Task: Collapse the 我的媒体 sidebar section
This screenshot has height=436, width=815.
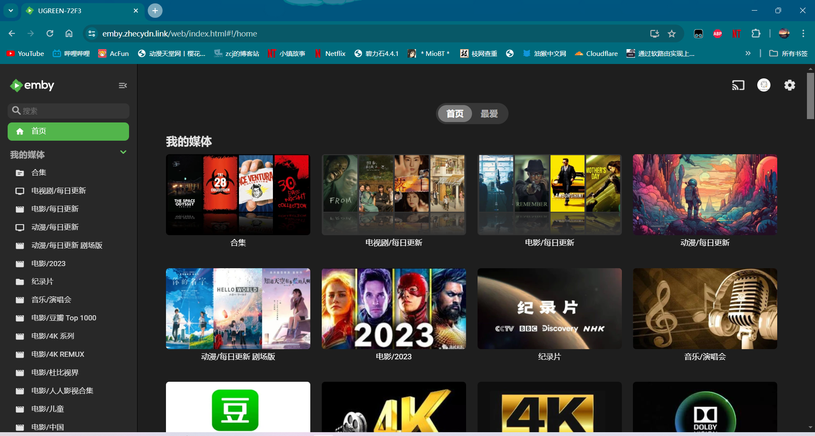Action: click(123, 152)
